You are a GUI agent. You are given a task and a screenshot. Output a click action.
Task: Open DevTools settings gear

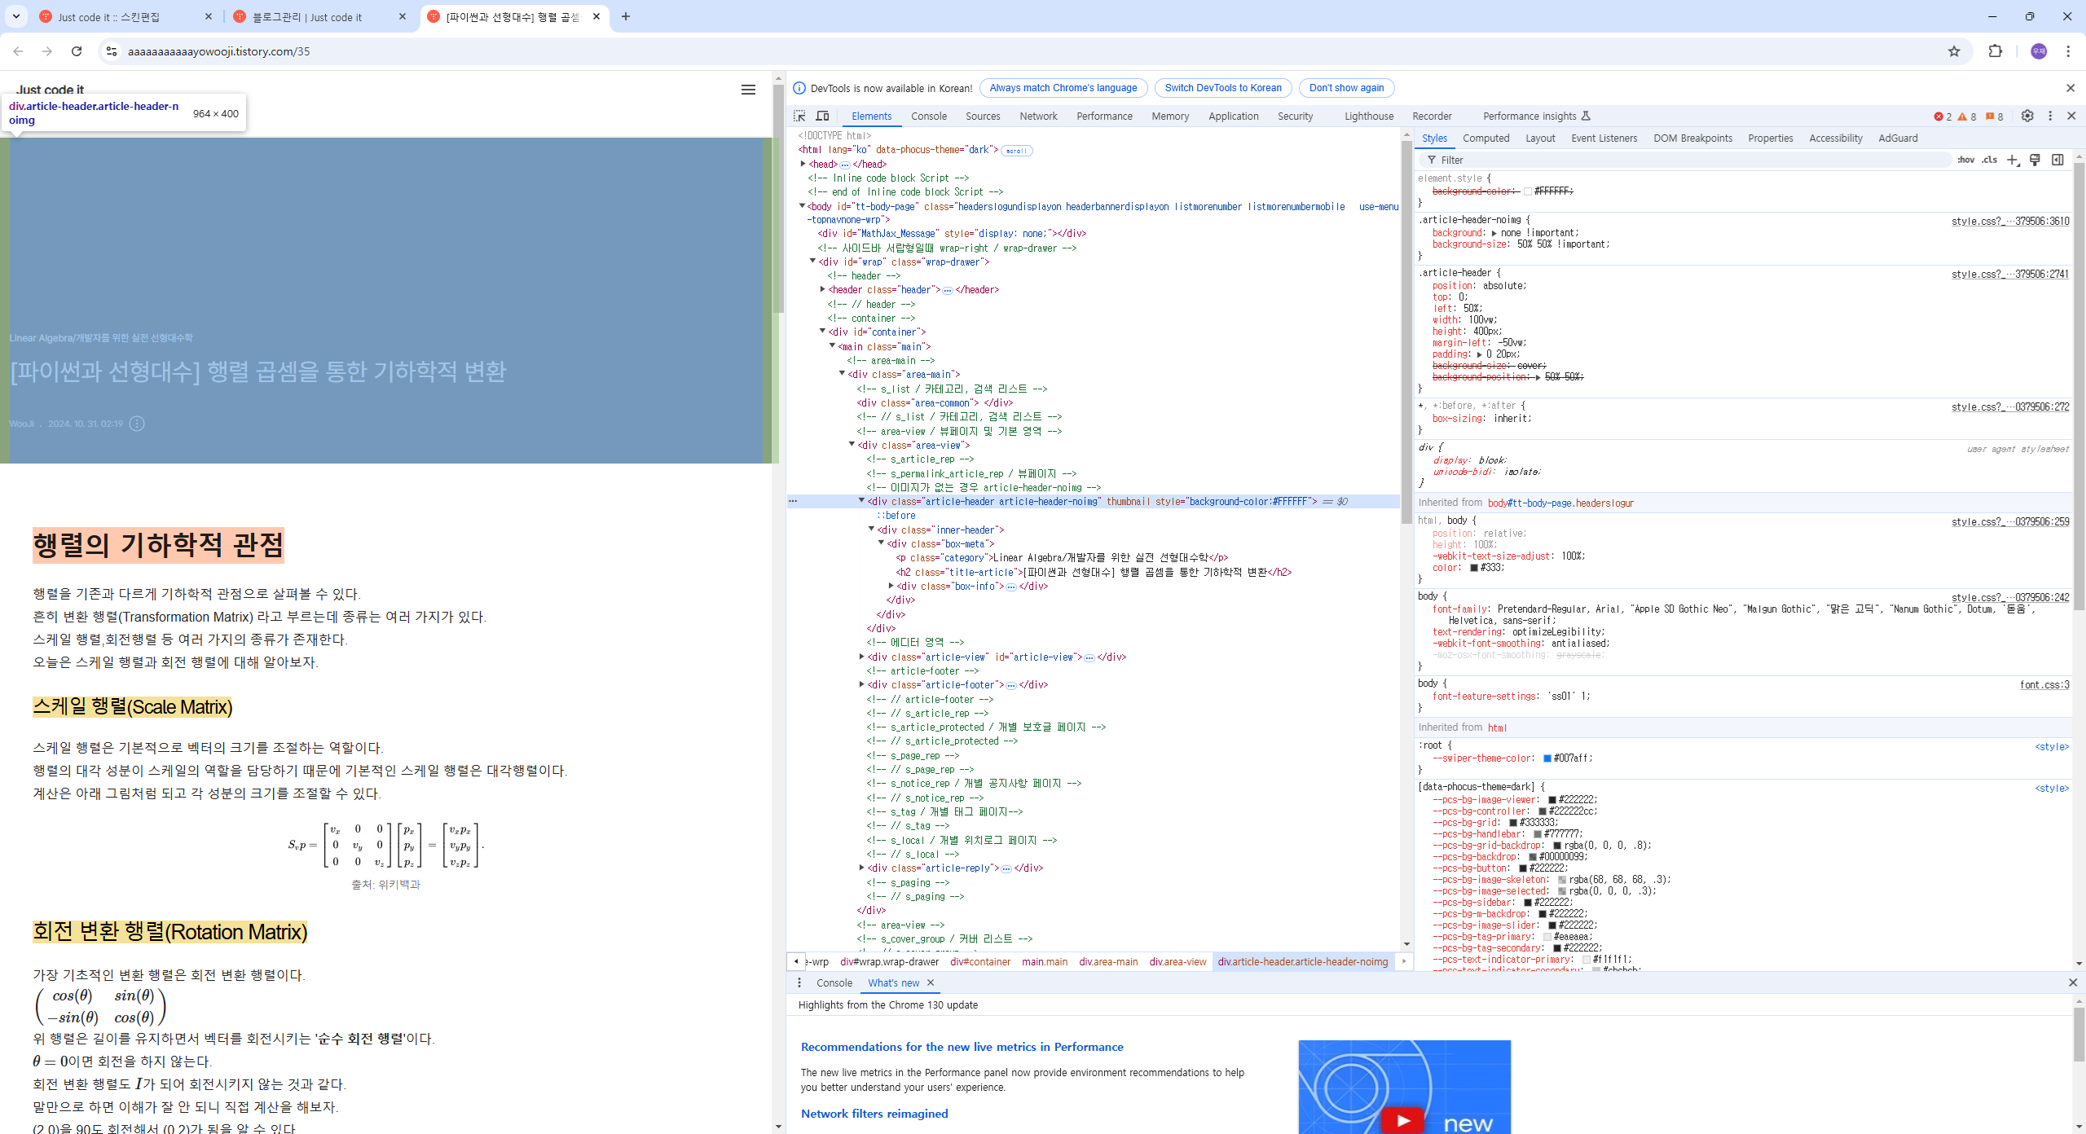point(2027,116)
